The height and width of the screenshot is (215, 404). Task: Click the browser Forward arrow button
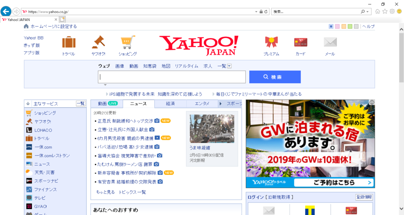[x=16, y=11]
